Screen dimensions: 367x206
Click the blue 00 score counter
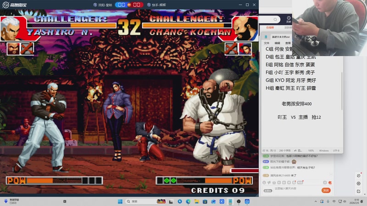122,5
